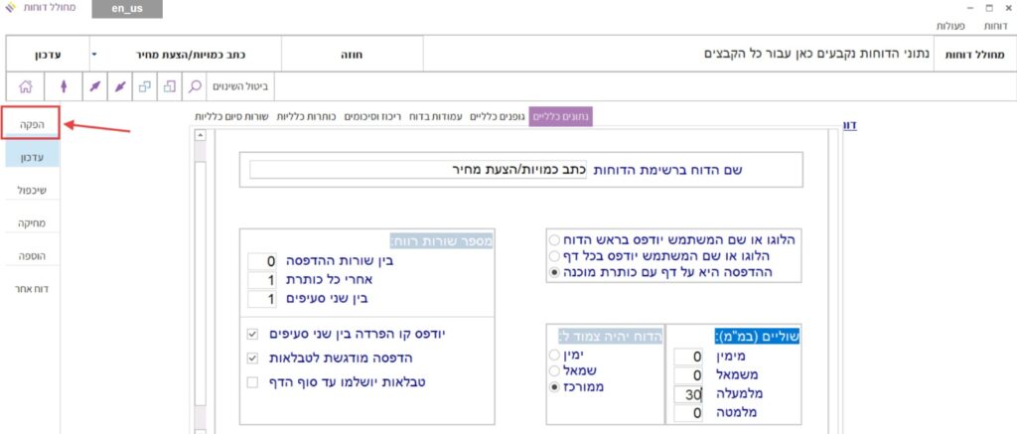
Task: Select הלוגו או שם המשתמש יודפס בכל דף
Action: [x=553, y=256]
